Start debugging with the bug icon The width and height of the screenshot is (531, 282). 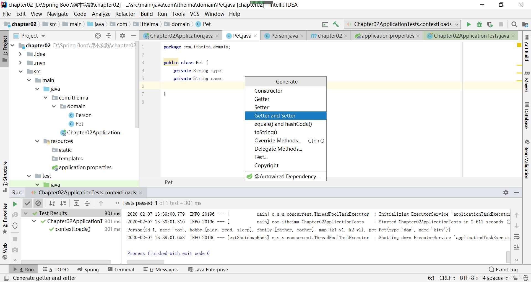coord(479,24)
